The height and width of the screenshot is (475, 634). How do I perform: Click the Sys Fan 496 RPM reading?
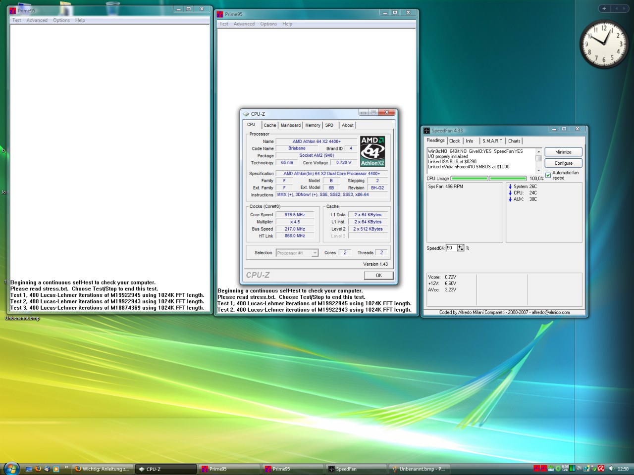pos(446,187)
